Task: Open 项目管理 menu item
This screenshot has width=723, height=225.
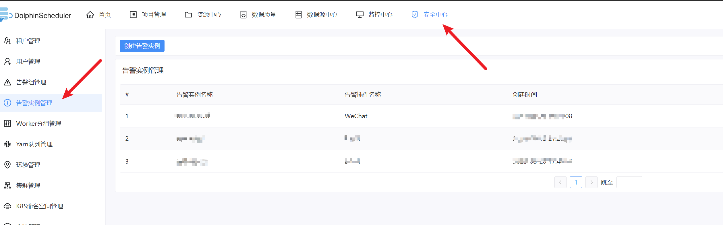Action: point(154,15)
